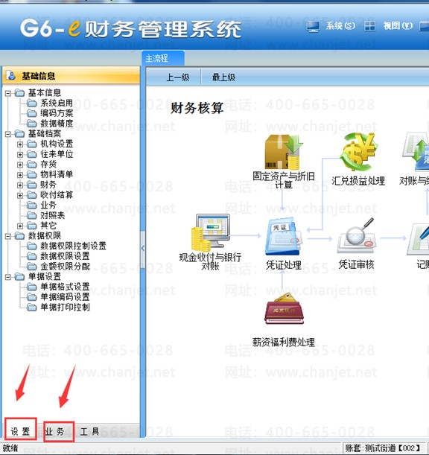Open the 系统(S) menu
This screenshot has height=455, width=429.
point(340,26)
